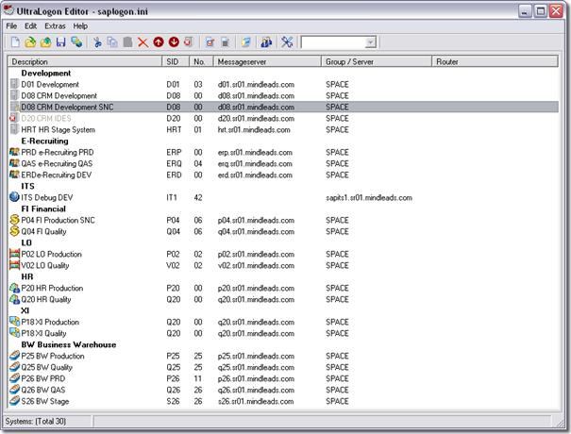The image size is (571, 434).
Task: Select the QAS e-Recruiting QAS entry
Action: 57,163
